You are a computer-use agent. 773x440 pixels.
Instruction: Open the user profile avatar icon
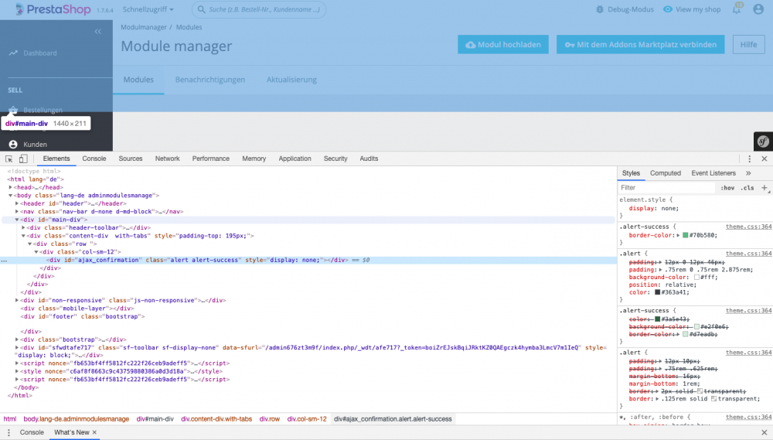point(760,9)
